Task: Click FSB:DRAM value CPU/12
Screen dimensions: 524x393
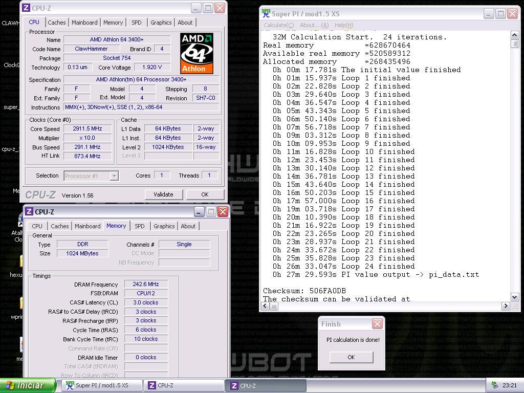Action: coord(146,293)
